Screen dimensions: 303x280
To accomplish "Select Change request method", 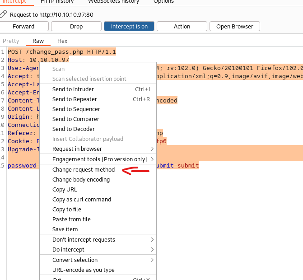I will tap(98, 169).
